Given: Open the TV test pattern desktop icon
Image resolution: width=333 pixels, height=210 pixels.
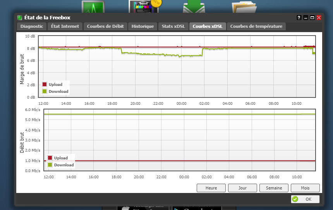Looking at the screenshot, I should coord(145,6).
